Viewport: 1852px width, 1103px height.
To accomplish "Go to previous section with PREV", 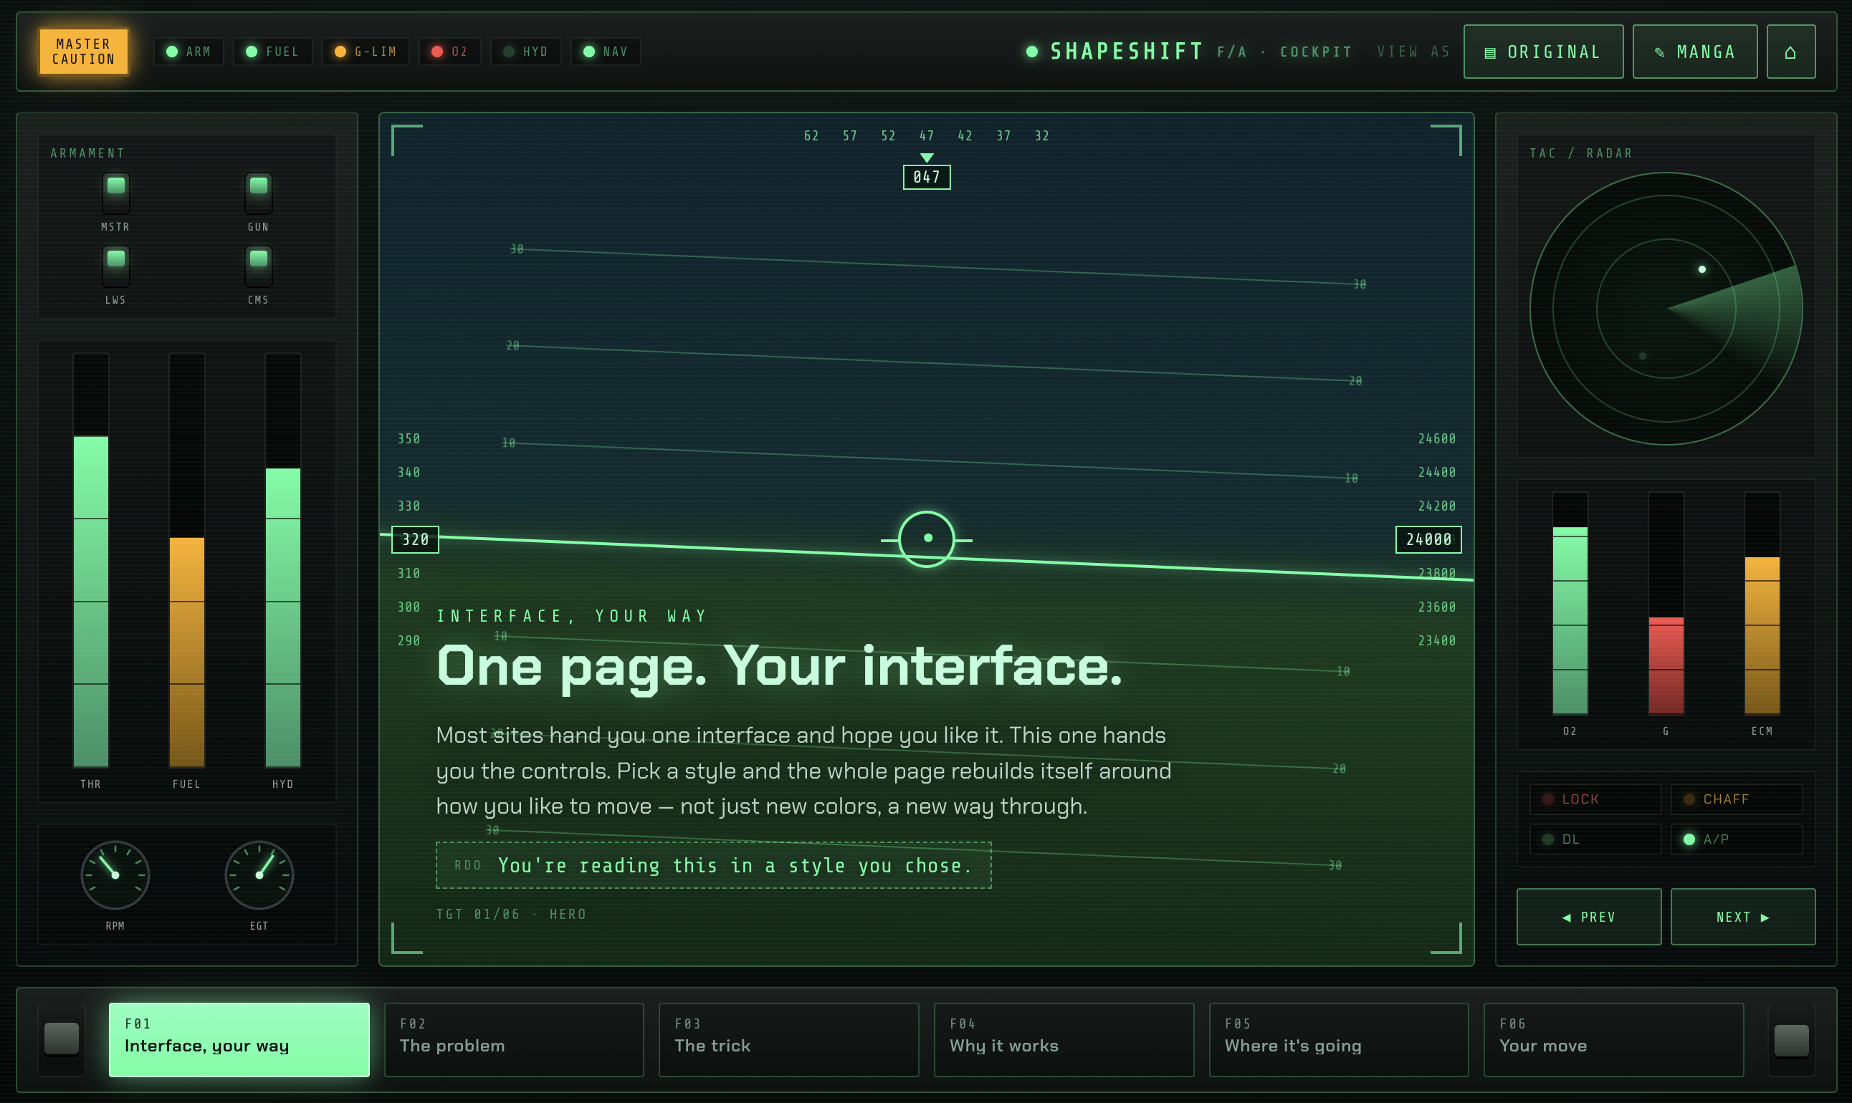I will [1589, 917].
